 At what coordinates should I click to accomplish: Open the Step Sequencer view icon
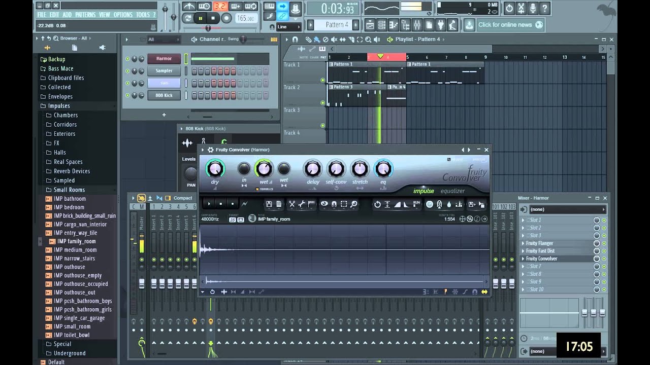(x=382, y=25)
